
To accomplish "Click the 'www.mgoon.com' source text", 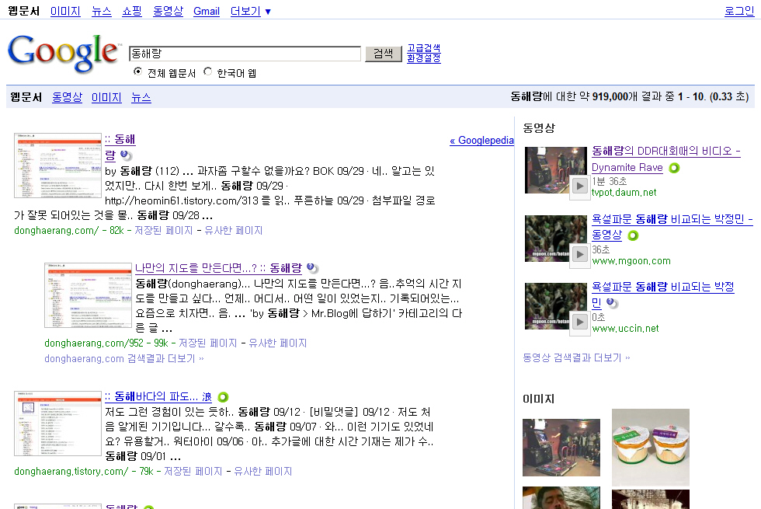I will pyautogui.click(x=631, y=261).
